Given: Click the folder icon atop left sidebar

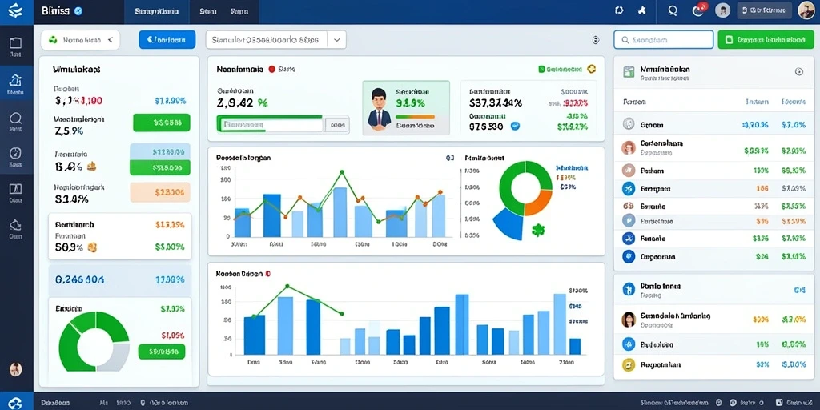Looking at the screenshot, I should pos(15,43).
